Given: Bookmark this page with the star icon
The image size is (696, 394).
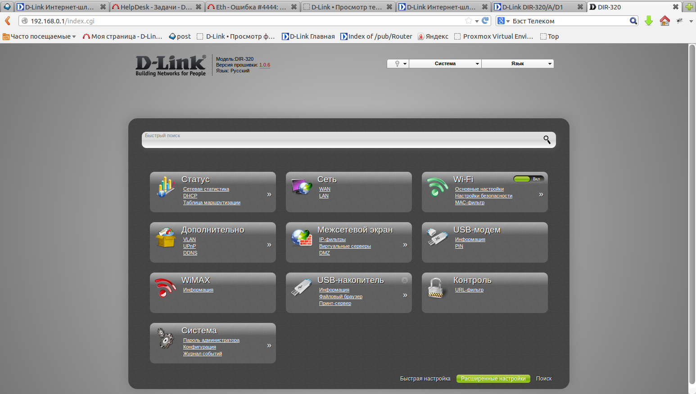Looking at the screenshot, I should click(469, 21).
